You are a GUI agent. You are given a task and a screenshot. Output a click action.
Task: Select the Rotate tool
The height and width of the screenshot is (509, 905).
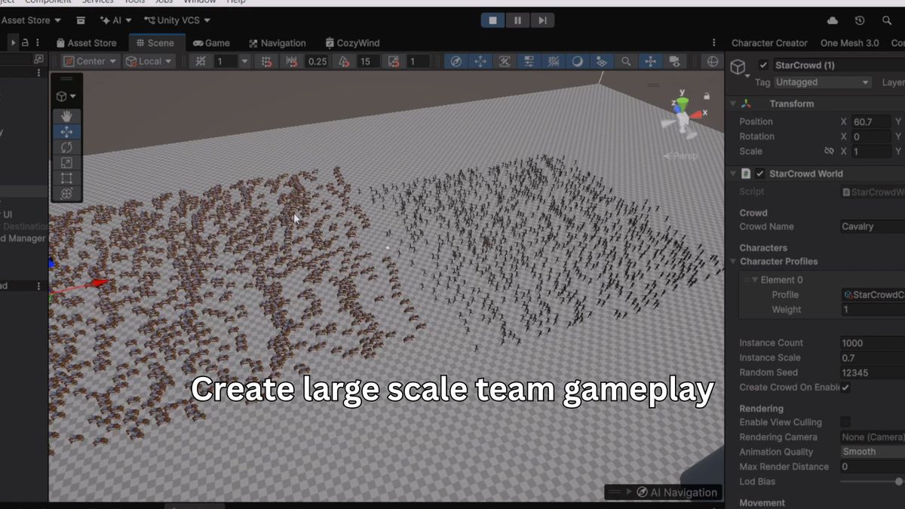click(x=66, y=147)
